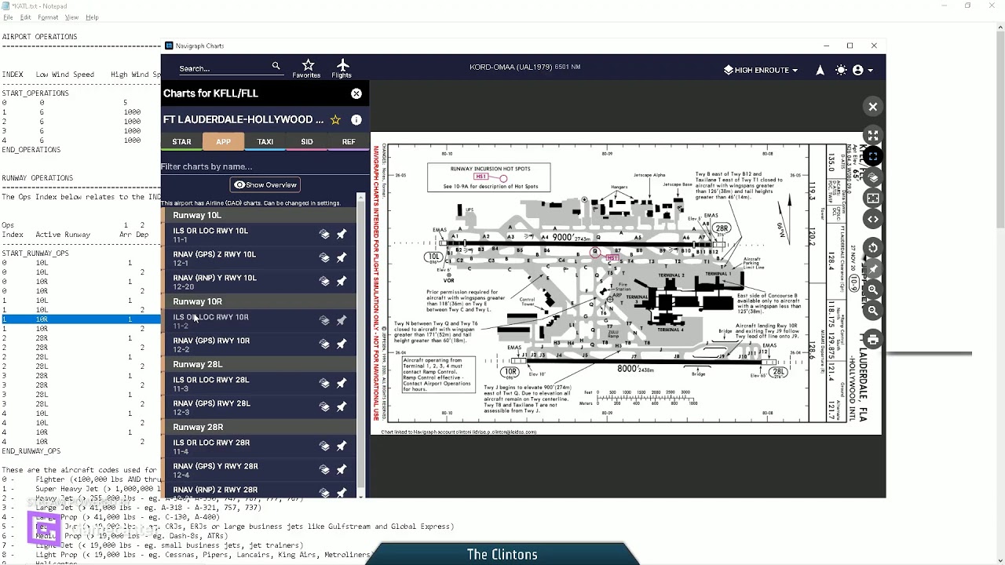Viewport: 1005px width, 565px height.
Task: Click the Filter charts by name field
Action: pos(259,166)
